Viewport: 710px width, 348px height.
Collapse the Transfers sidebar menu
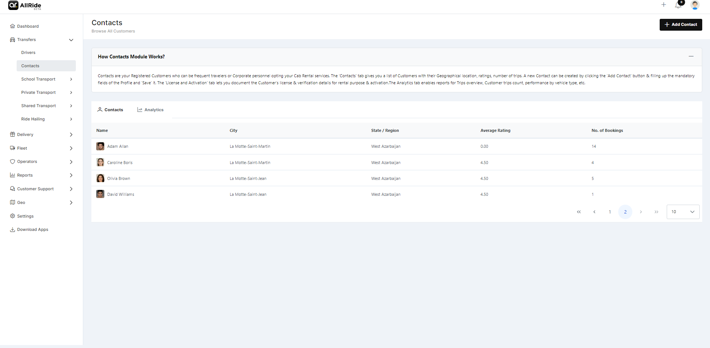(x=71, y=40)
